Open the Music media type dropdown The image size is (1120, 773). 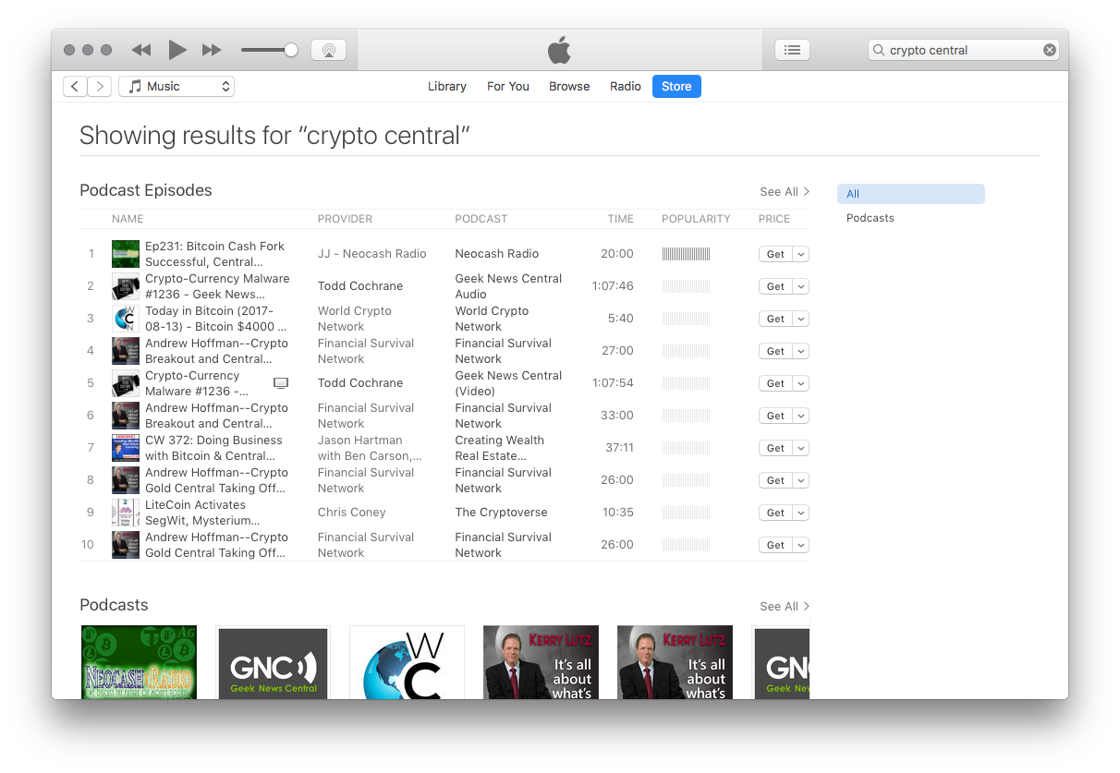pos(177,86)
